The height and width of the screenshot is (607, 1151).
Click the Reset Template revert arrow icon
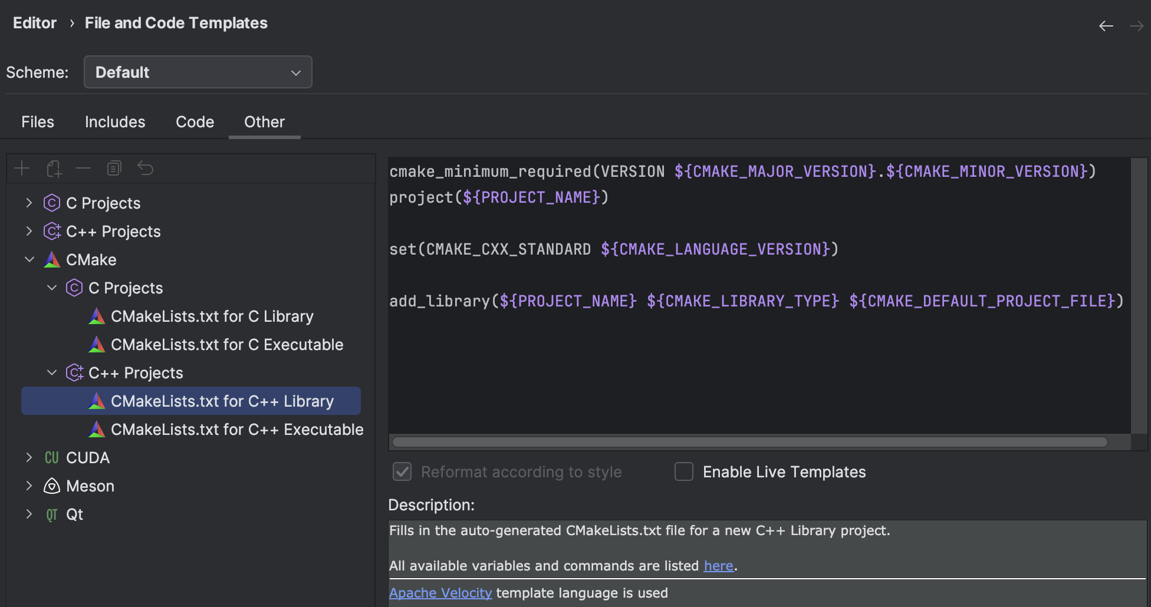click(145, 168)
